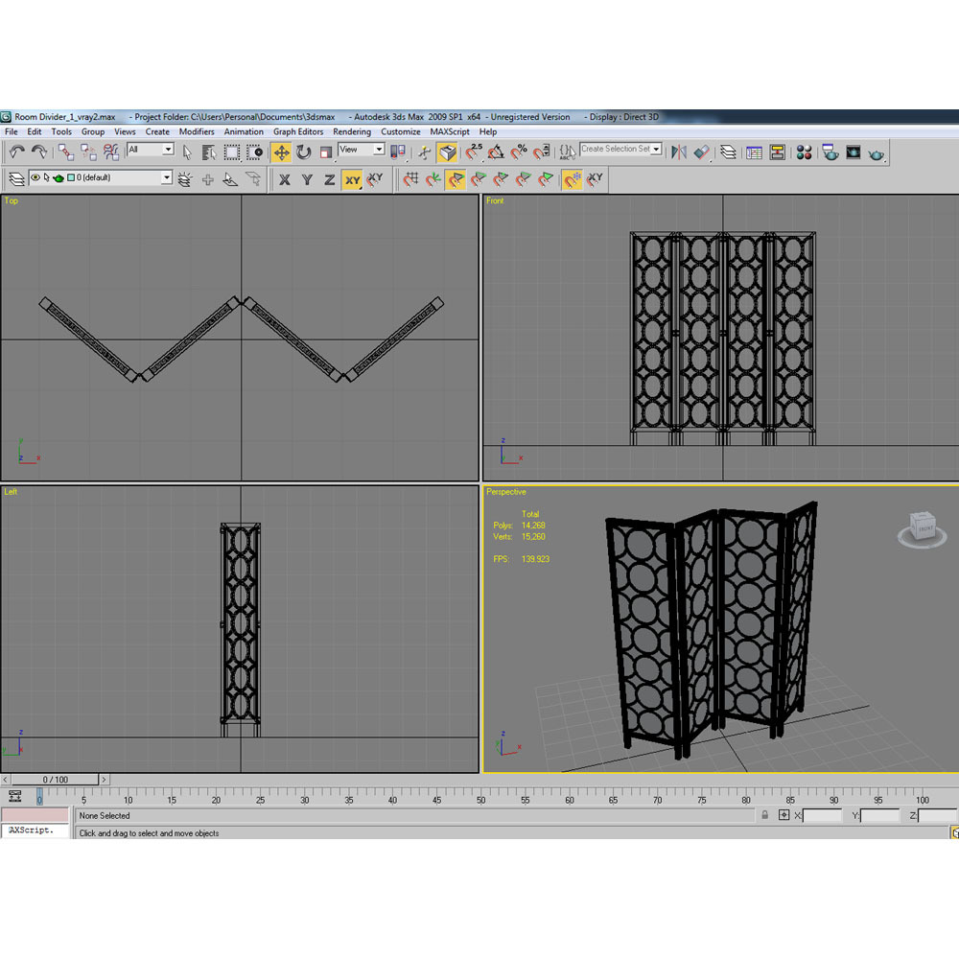The image size is (959, 959).
Task: Click the Quick Render teapot icon
Action: tap(877, 152)
